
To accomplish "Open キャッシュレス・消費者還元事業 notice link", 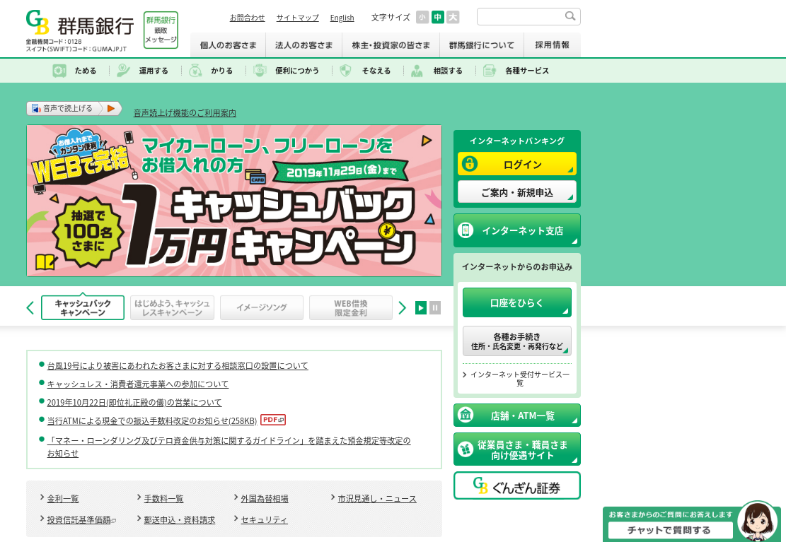I will [137, 384].
